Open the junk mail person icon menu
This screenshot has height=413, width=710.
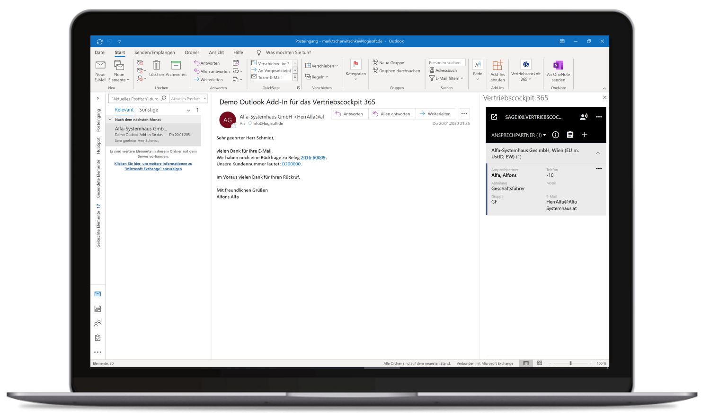(x=142, y=79)
